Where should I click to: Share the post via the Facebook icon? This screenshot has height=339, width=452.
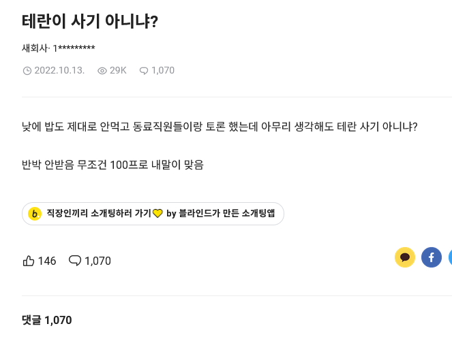coord(431,257)
